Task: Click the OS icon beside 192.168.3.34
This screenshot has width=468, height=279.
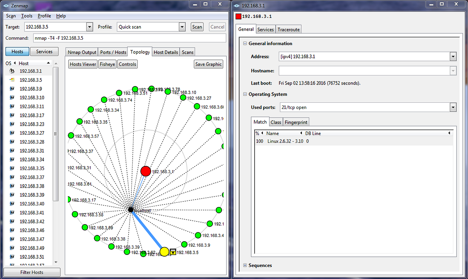Action: pos(12,160)
